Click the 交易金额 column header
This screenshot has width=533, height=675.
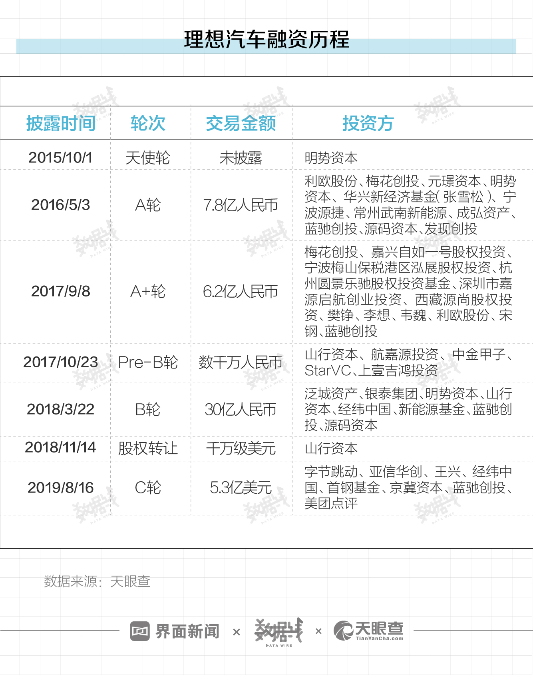pyautogui.click(x=241, y=123)
